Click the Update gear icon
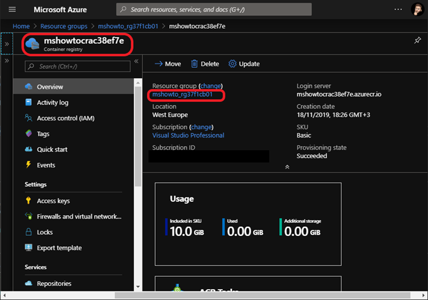This screenshot has width=428, height=300. (232, 64)
